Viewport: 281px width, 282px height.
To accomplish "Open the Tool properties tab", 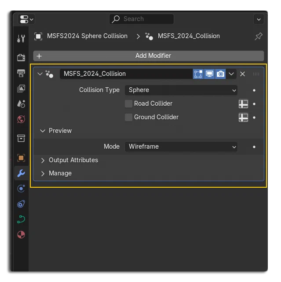I will 21,38.
